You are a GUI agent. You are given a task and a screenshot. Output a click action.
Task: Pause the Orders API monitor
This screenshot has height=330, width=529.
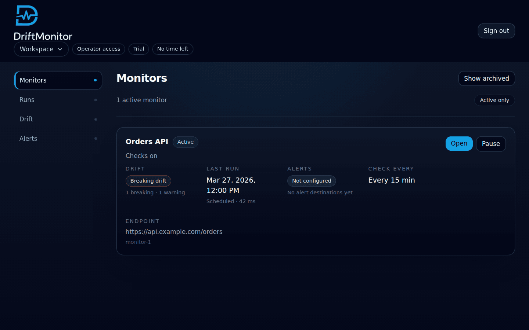click(x=491, y=144)
